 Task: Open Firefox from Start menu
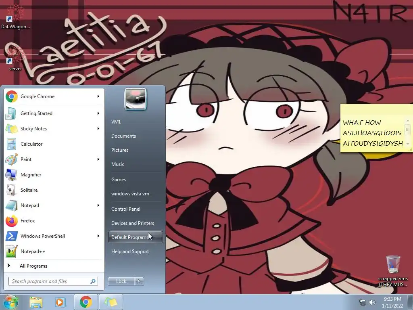pyautogui.click(x=54, y=221)
